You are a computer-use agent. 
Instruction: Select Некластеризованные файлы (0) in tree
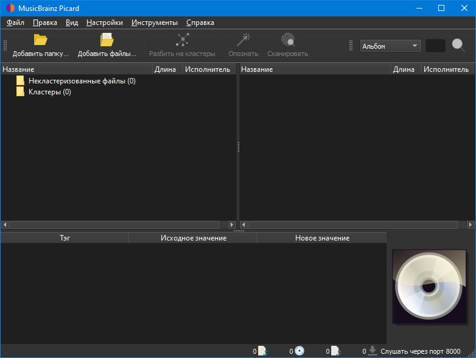(82, 81)
